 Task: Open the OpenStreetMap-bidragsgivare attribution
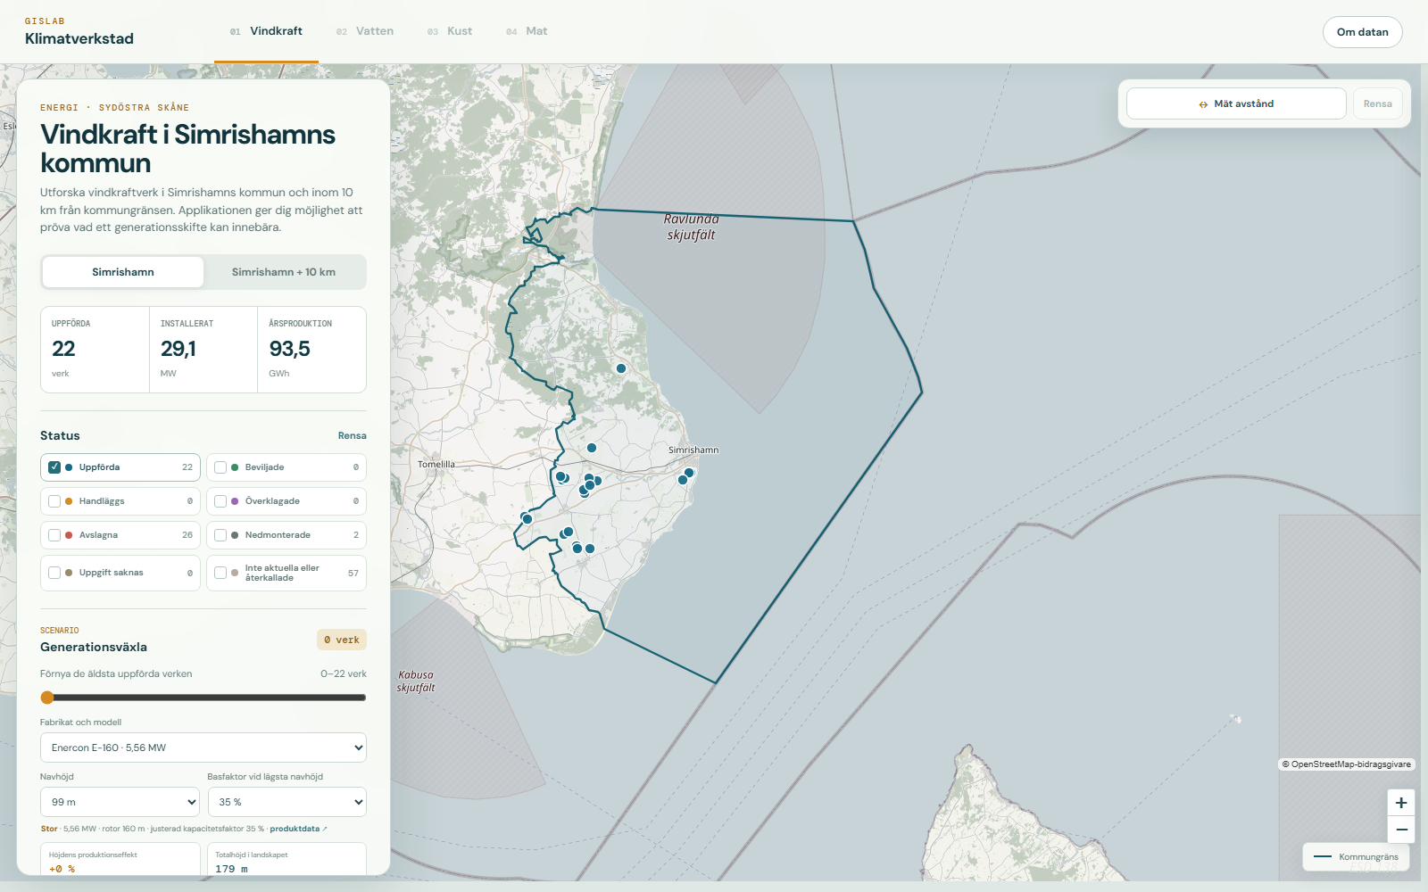(1347, 764)
